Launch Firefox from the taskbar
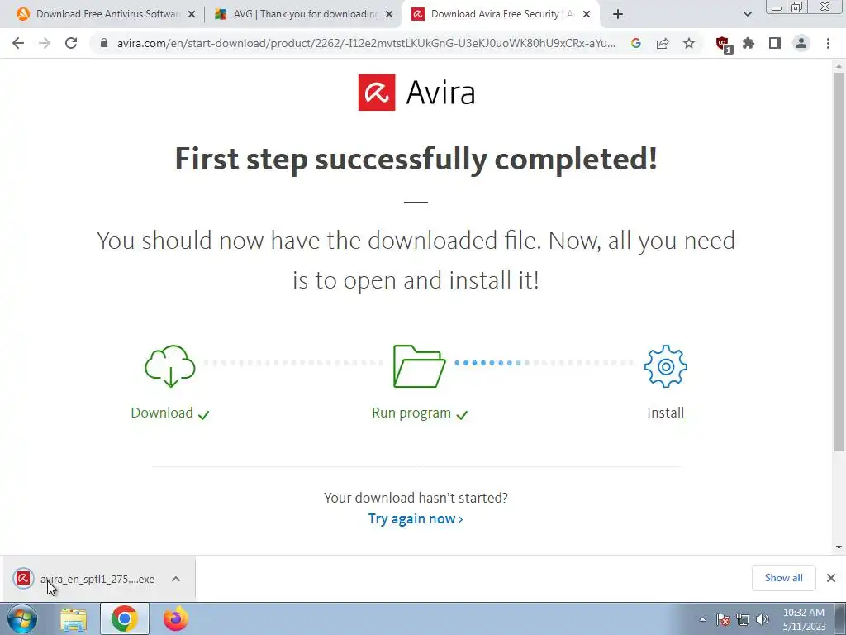 [x=176, y=618]
